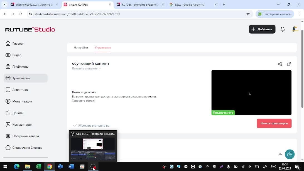The height and width of the screenshot is (171, 304).
Task: Click the page vertical scrollbar
Action: click(x=302, y=69)
